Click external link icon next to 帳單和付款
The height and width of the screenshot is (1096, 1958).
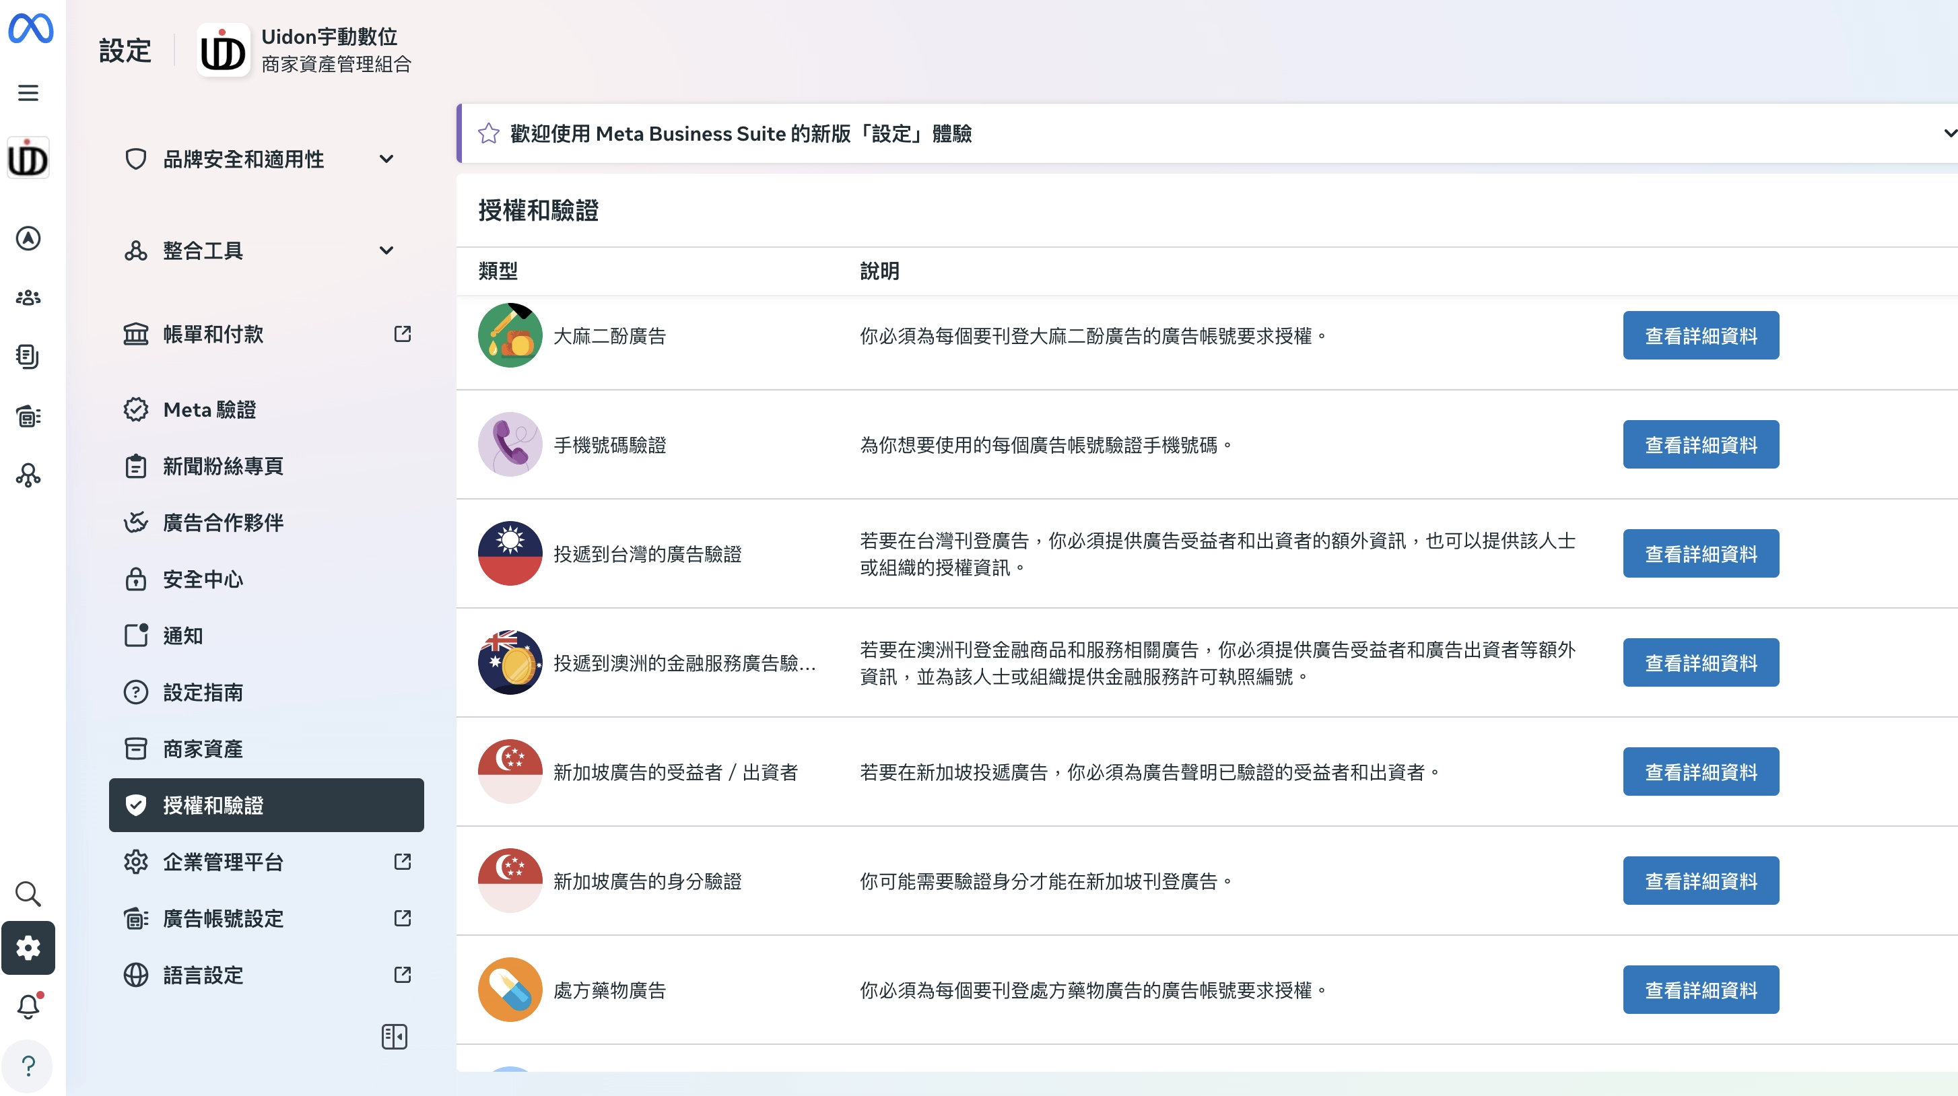(x=403, y=334)
